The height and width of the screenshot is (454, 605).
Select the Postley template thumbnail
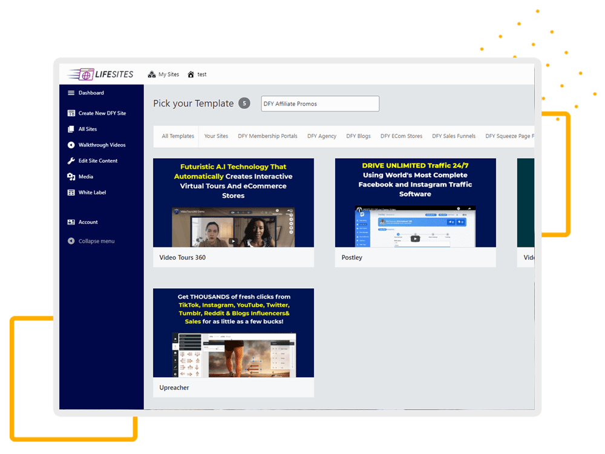(x=415, y=203)
